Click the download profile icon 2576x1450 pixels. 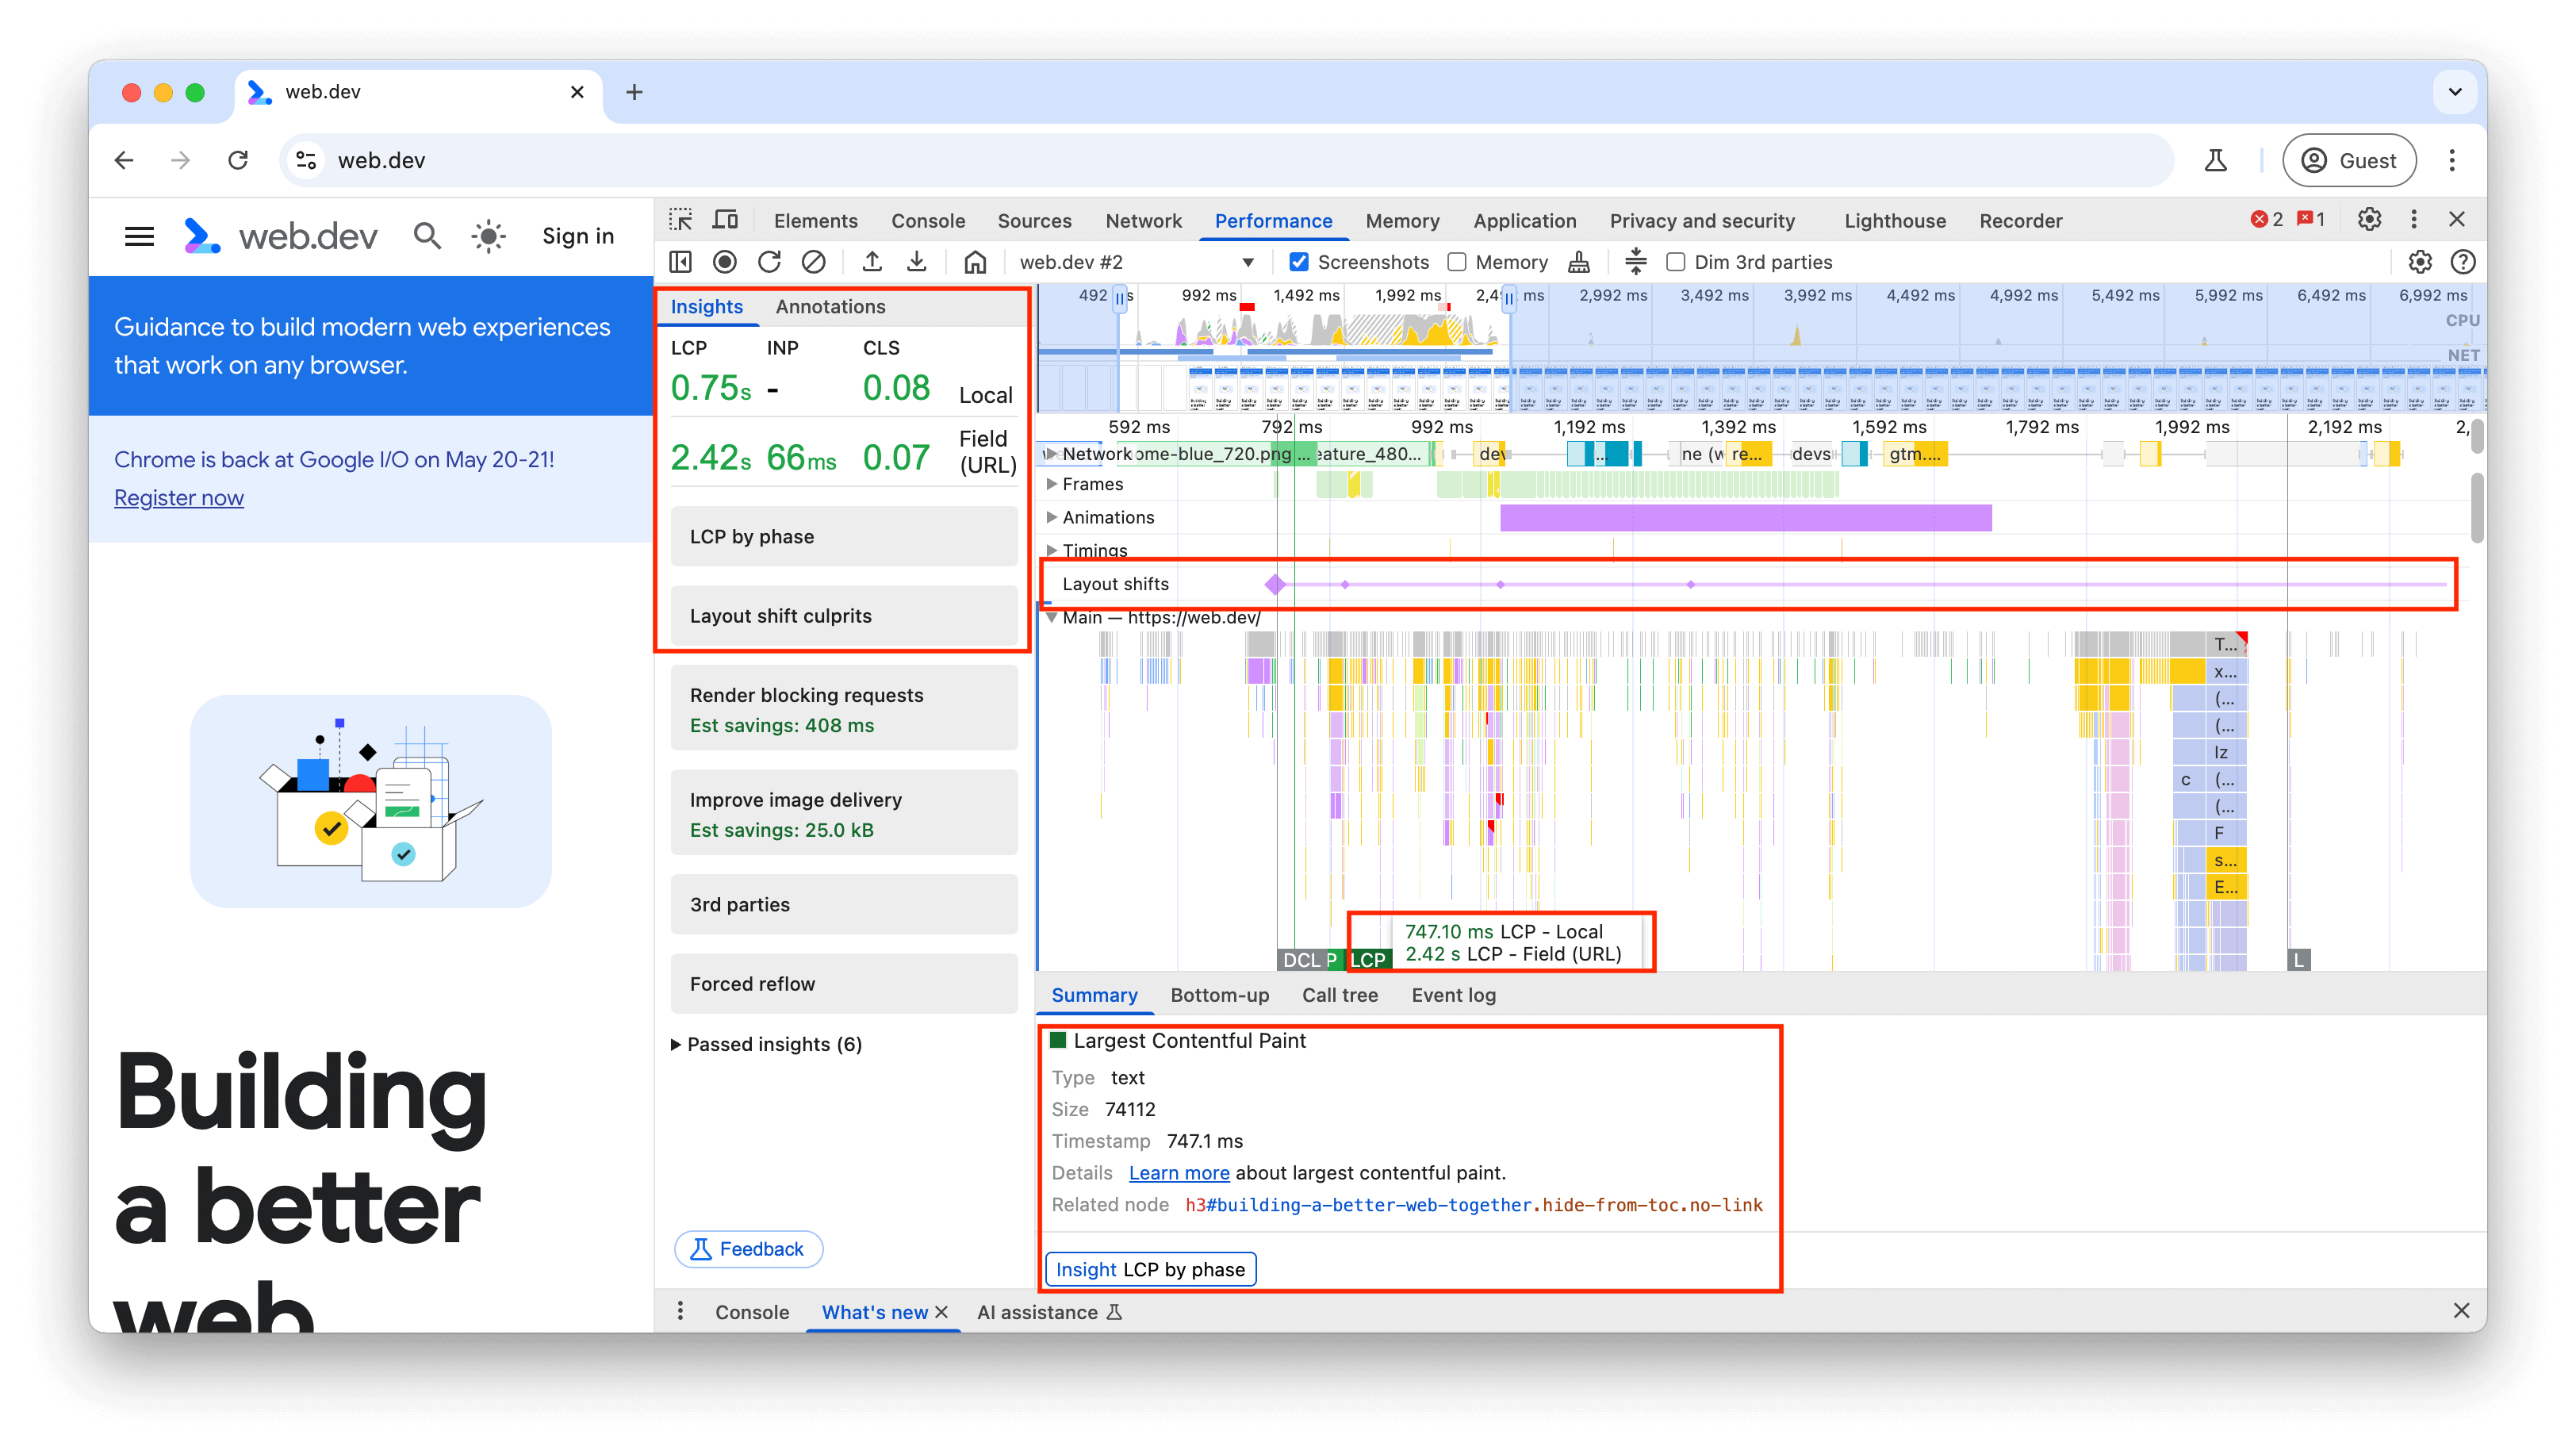(x=917, y=262)
